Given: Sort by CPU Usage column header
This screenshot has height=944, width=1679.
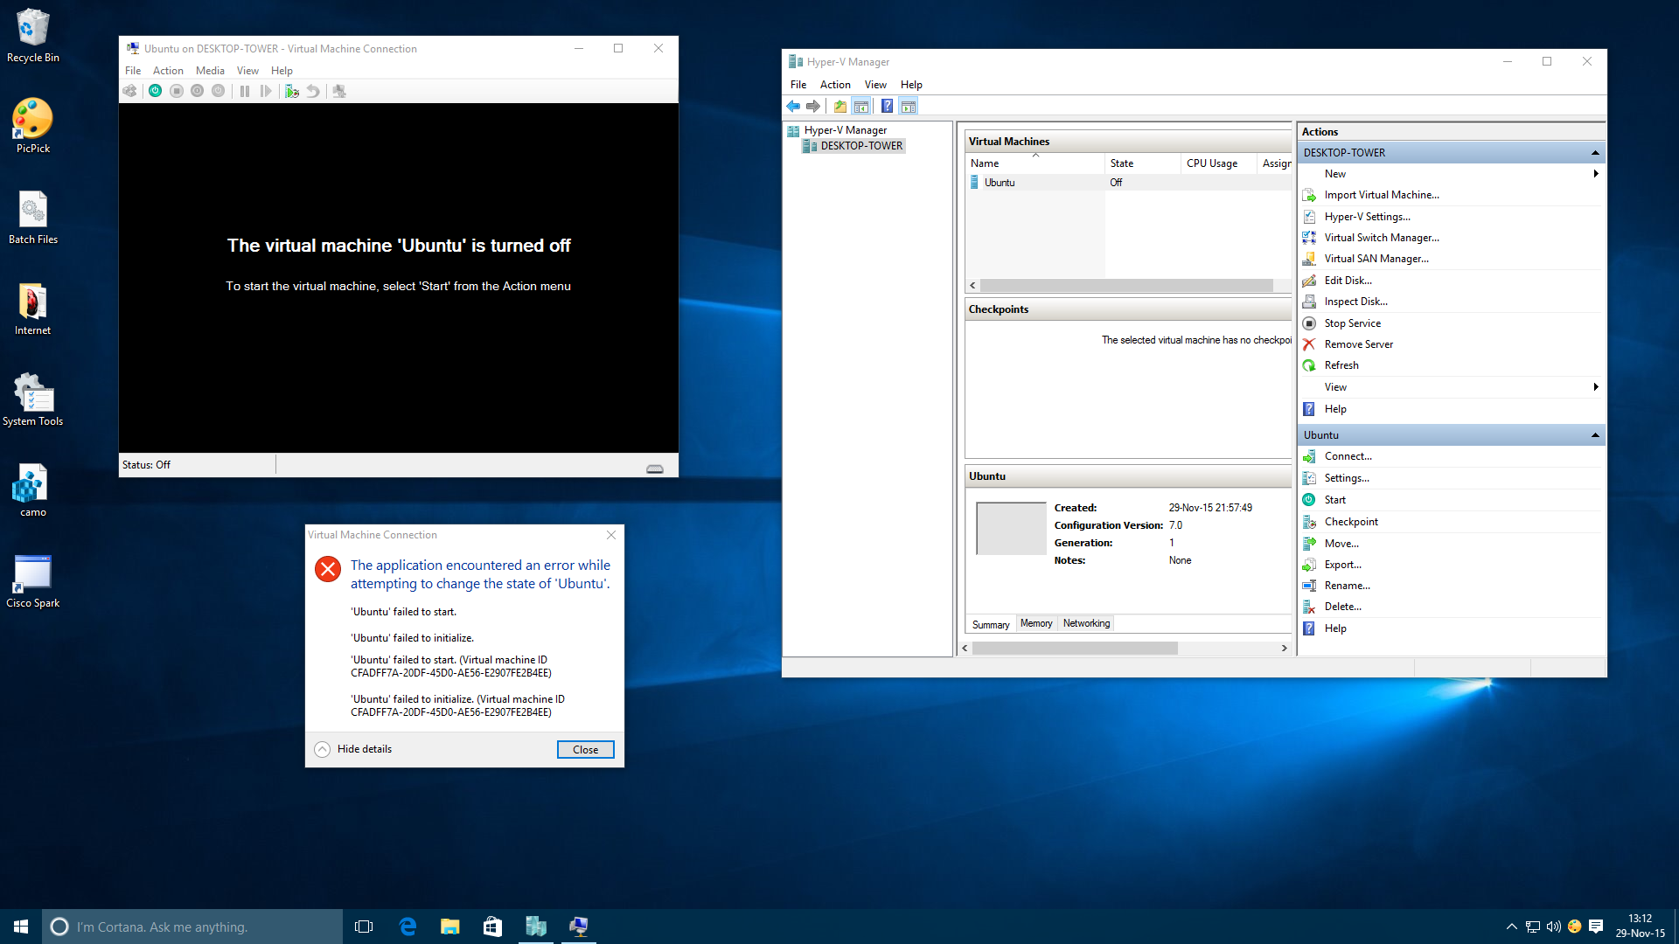Looking at the screenshot, I should pos(1219,163).
